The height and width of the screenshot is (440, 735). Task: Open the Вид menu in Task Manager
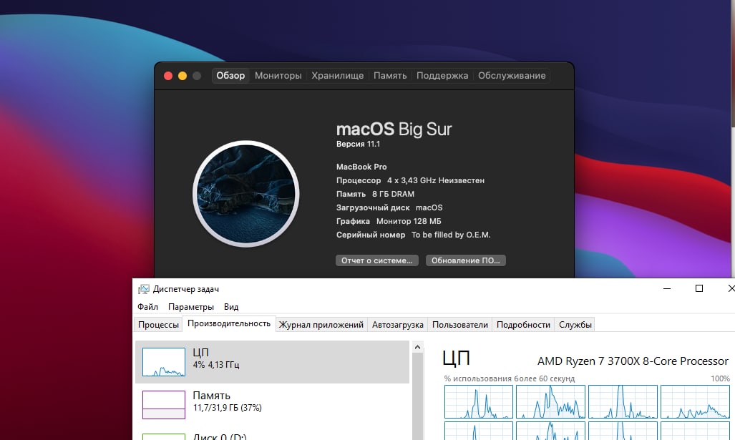231,307
